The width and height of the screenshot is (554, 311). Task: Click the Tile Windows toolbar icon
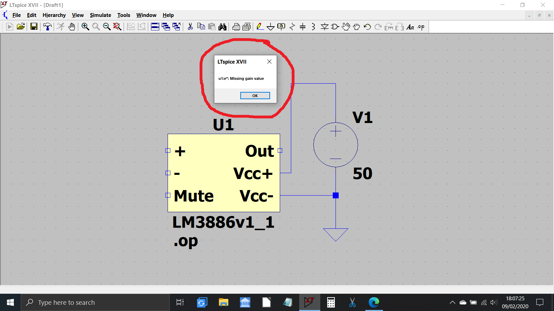pos(155,27)
